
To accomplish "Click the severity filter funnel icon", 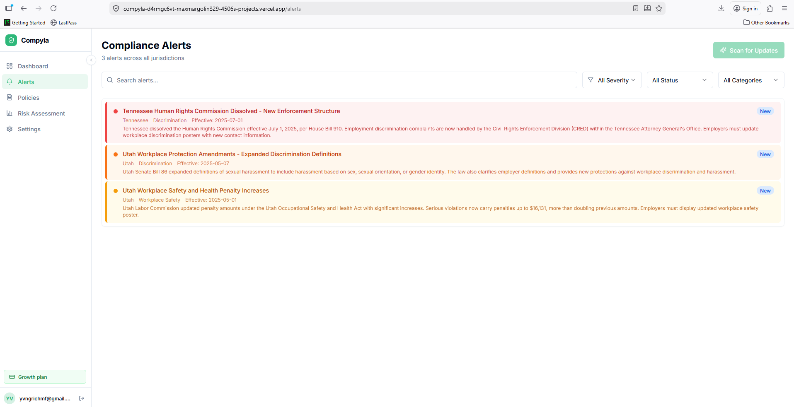I will point(591,80).
